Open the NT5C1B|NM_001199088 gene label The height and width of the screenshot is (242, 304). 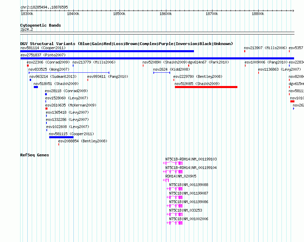pos(189,185)
